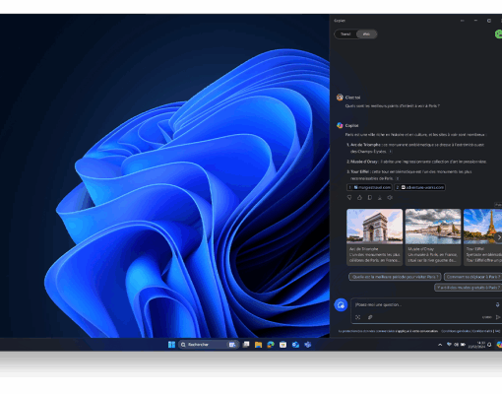Viewport: 502px width, 394px height.
Task: Launch File Explorer from the taskbar
Action: point(258,345)
